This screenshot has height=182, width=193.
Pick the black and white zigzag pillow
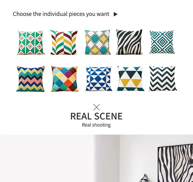(x=162, y=78)
